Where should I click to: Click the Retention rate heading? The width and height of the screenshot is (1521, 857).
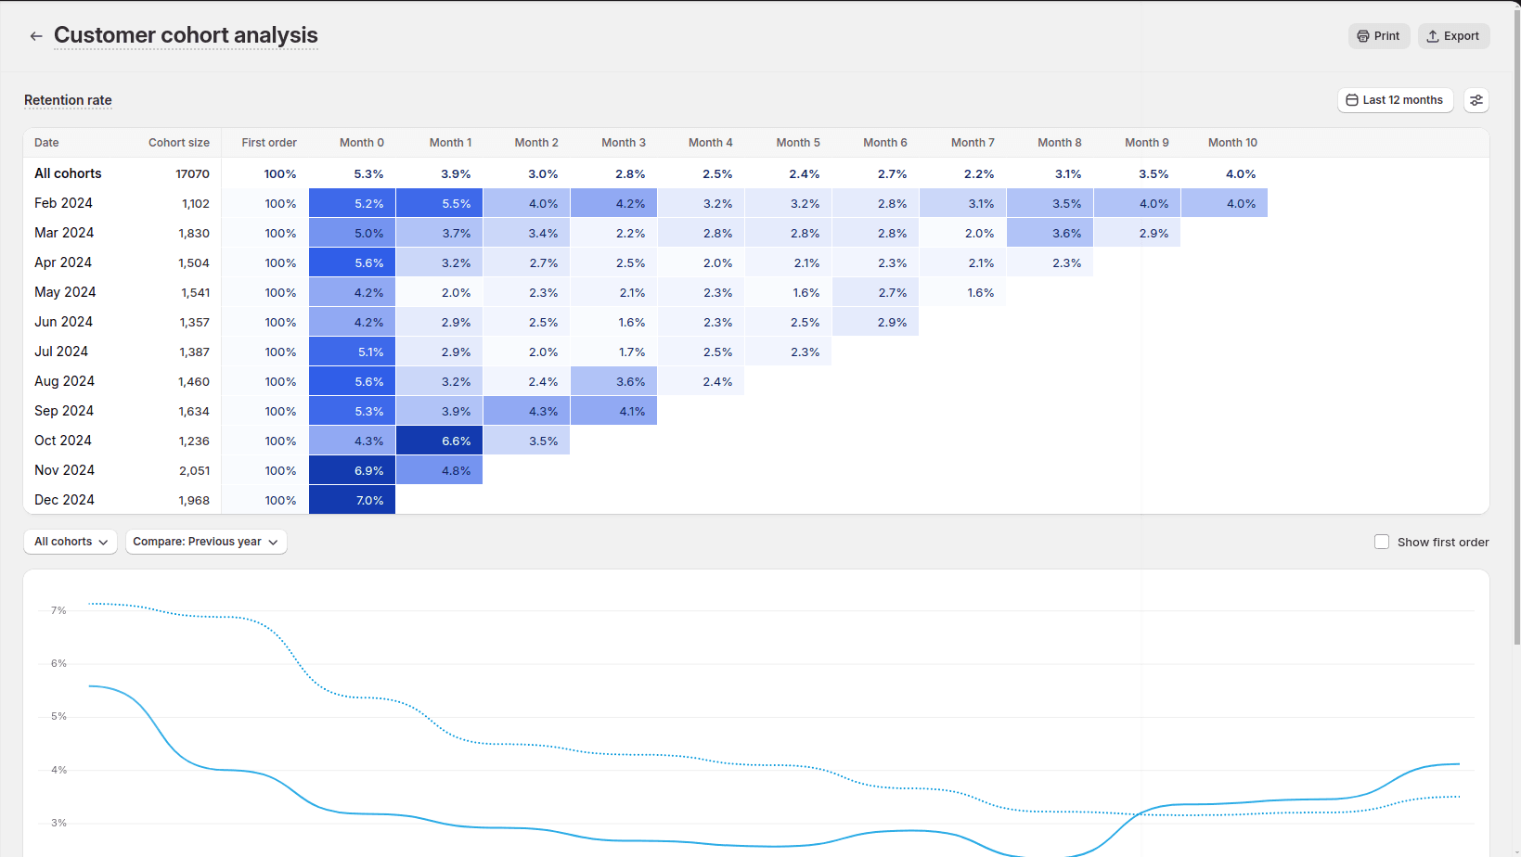[68, 100]
